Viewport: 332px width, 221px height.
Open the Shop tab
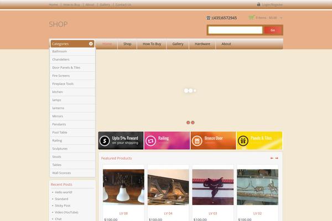[127, 44]
